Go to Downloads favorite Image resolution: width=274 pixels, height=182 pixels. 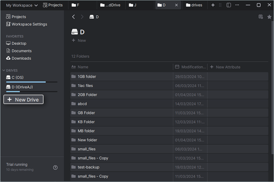click(x=19, y=58)
